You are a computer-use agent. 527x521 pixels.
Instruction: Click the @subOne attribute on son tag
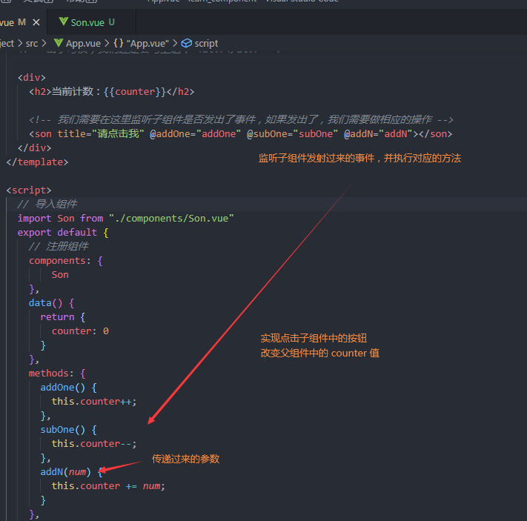292,134
